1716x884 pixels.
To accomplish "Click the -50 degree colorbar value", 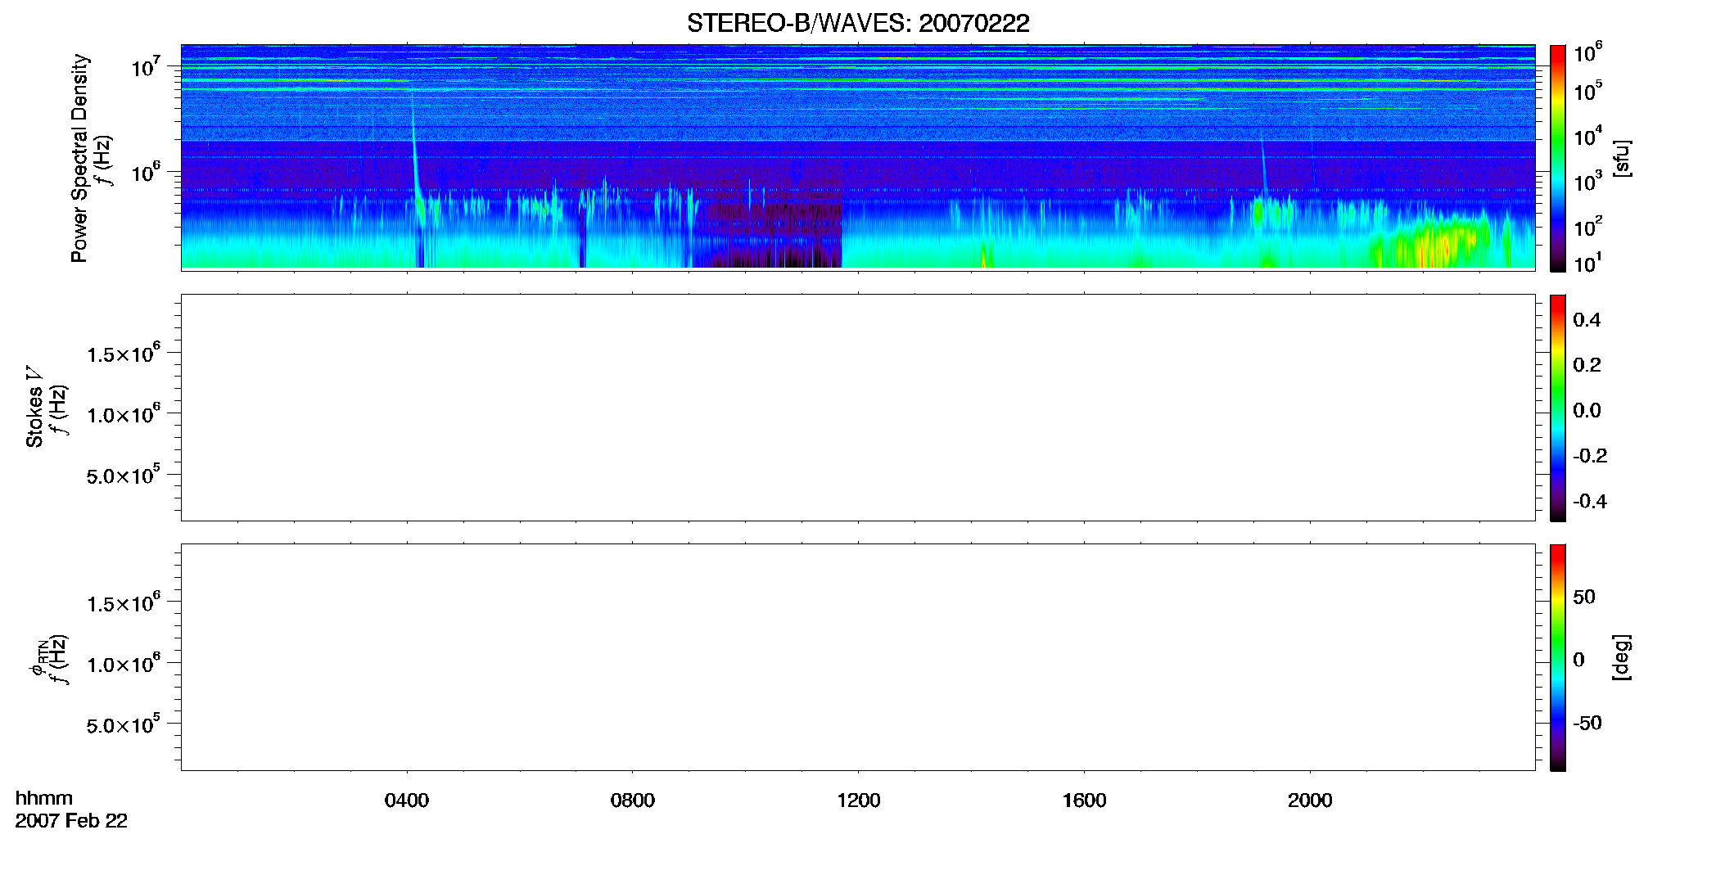I will pyautogui.click(x=1587, y=723).
